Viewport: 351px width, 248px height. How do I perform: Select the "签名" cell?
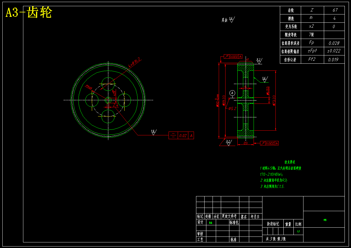click(244, 217)
